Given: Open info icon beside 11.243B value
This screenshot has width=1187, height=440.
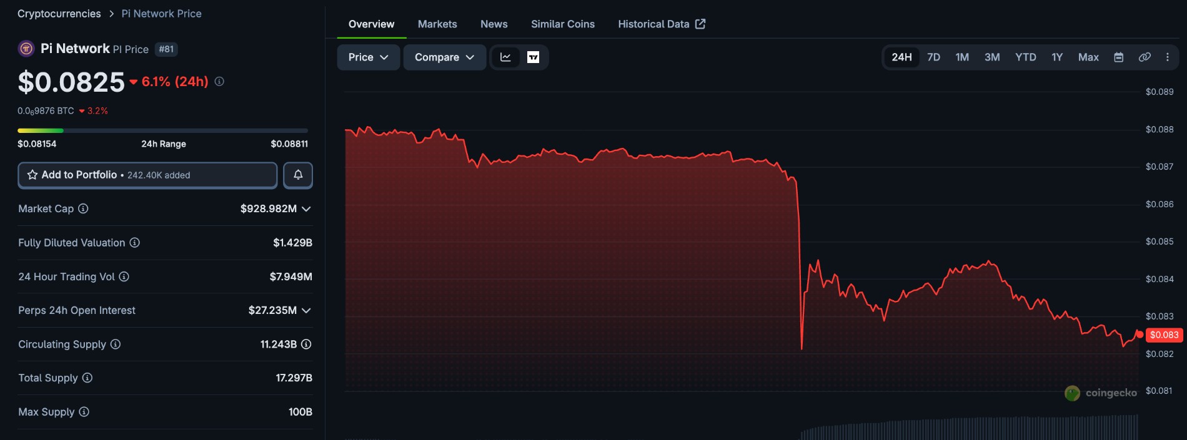Looking at the screenshot, I should click(306, 344).
